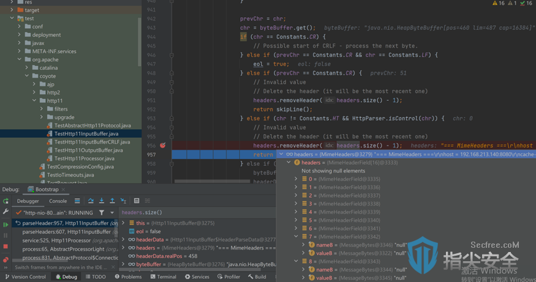
Task: Open the Debug tool window button
Action: [x=66, y=277]
